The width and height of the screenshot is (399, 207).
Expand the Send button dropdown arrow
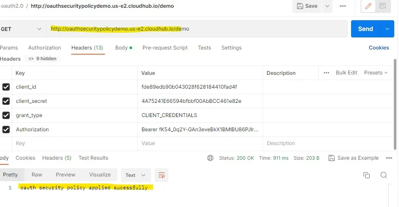[387, 29]
